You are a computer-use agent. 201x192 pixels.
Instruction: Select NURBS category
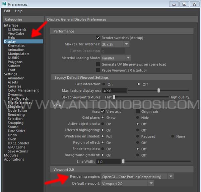(x=13, y=58)
